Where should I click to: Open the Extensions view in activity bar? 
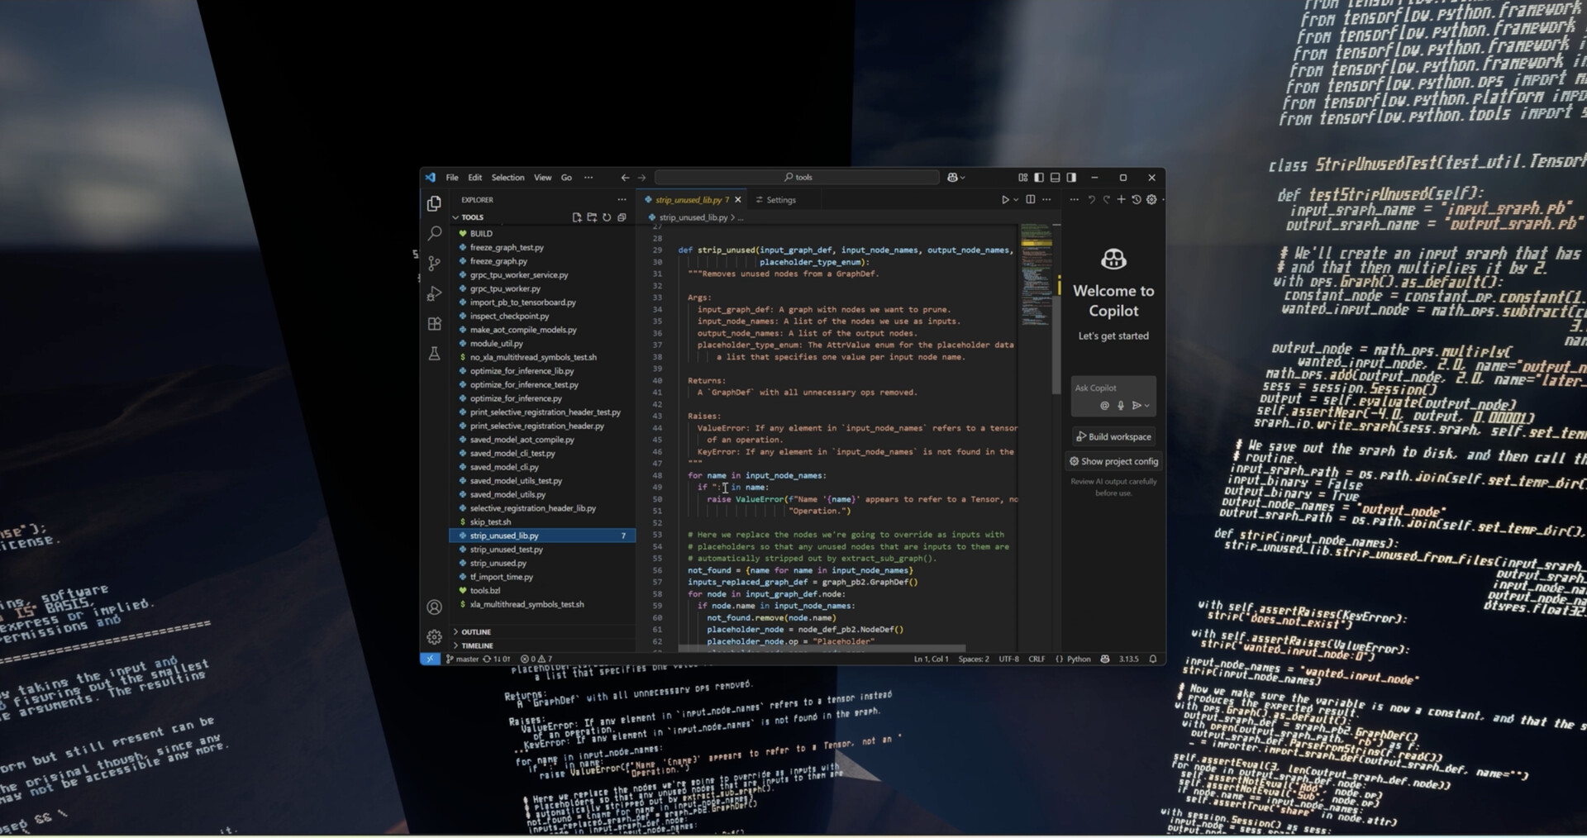pyautogui.click(x=434, y=324)
